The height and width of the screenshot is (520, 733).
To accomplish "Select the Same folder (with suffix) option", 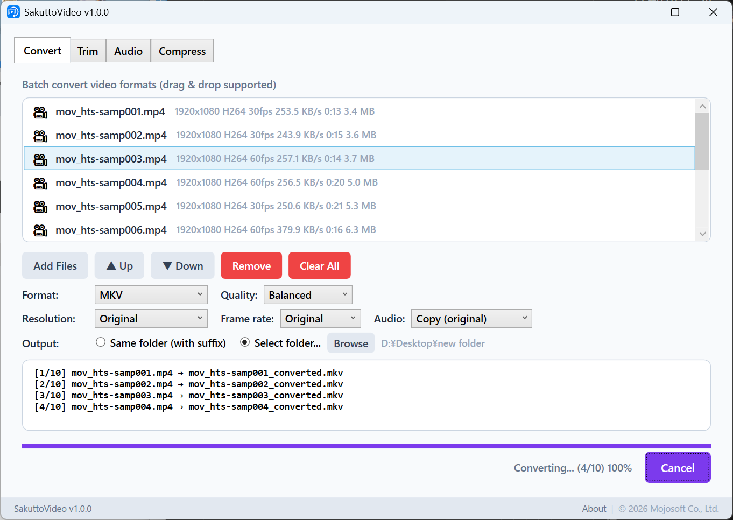I will 101,342.
